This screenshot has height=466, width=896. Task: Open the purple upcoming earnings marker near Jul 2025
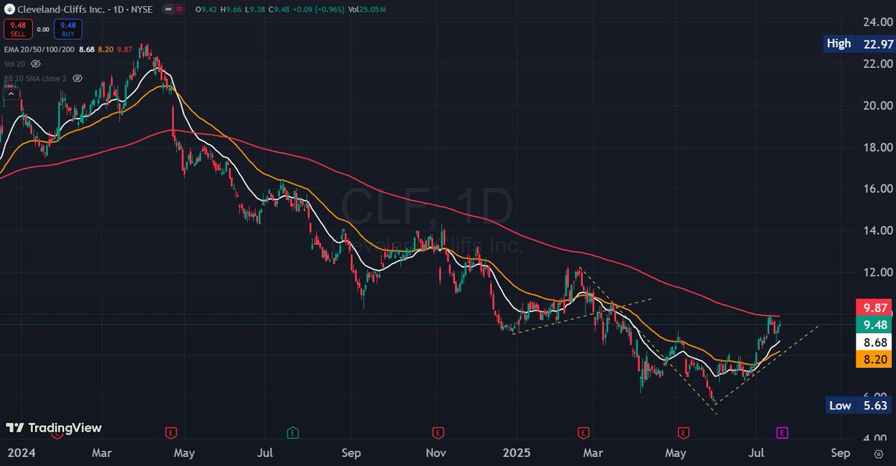tap(782, 432)
